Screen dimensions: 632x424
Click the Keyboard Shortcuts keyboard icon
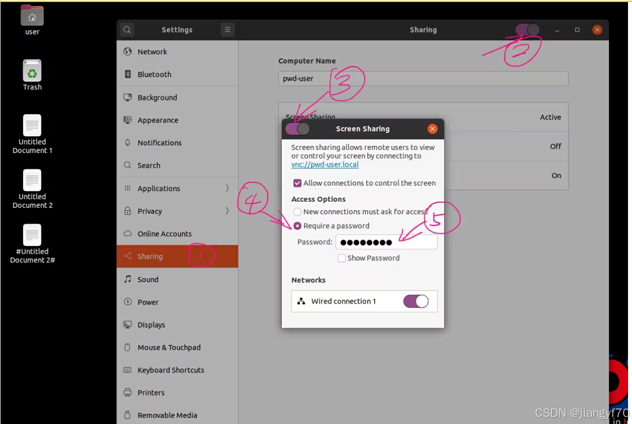pyautogui.click(x=127, y=370)
